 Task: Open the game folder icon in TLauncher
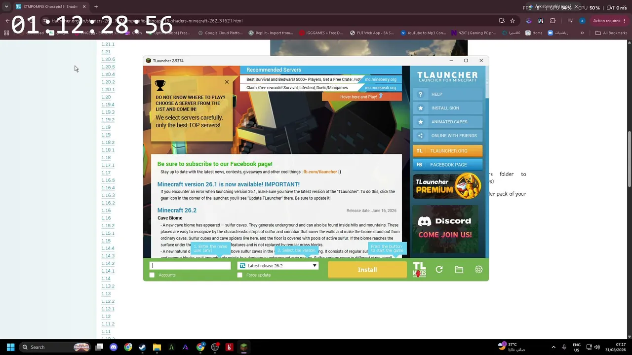click(459, 269)
